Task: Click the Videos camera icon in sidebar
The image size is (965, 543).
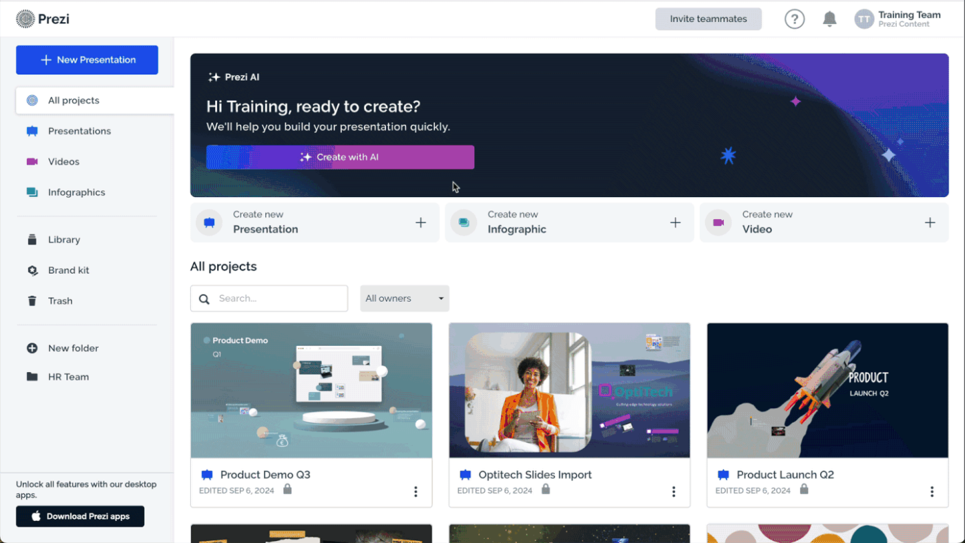Action: pyautogui.click(x=32, y=162)
